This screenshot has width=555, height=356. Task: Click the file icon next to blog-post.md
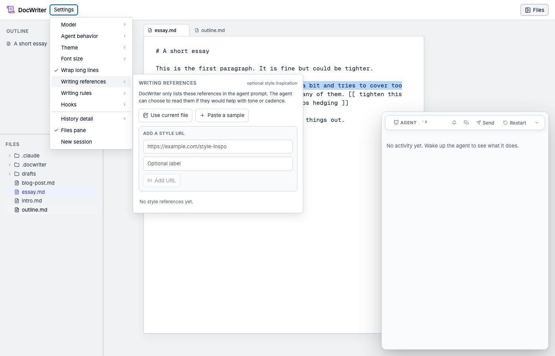point(17,183)
